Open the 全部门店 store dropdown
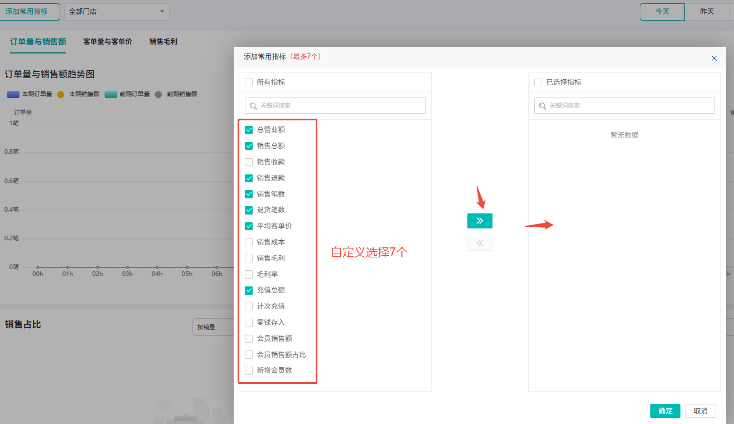Screen dimensions: 734x424 click(x=117, y=12)
